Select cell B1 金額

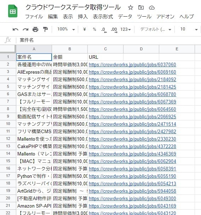[70, 57]
